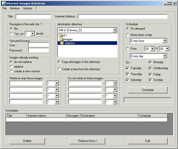Uncheck the Thursday checkbox
The width and height of the screenshot is (178, 149).
(x=127, y=74)
